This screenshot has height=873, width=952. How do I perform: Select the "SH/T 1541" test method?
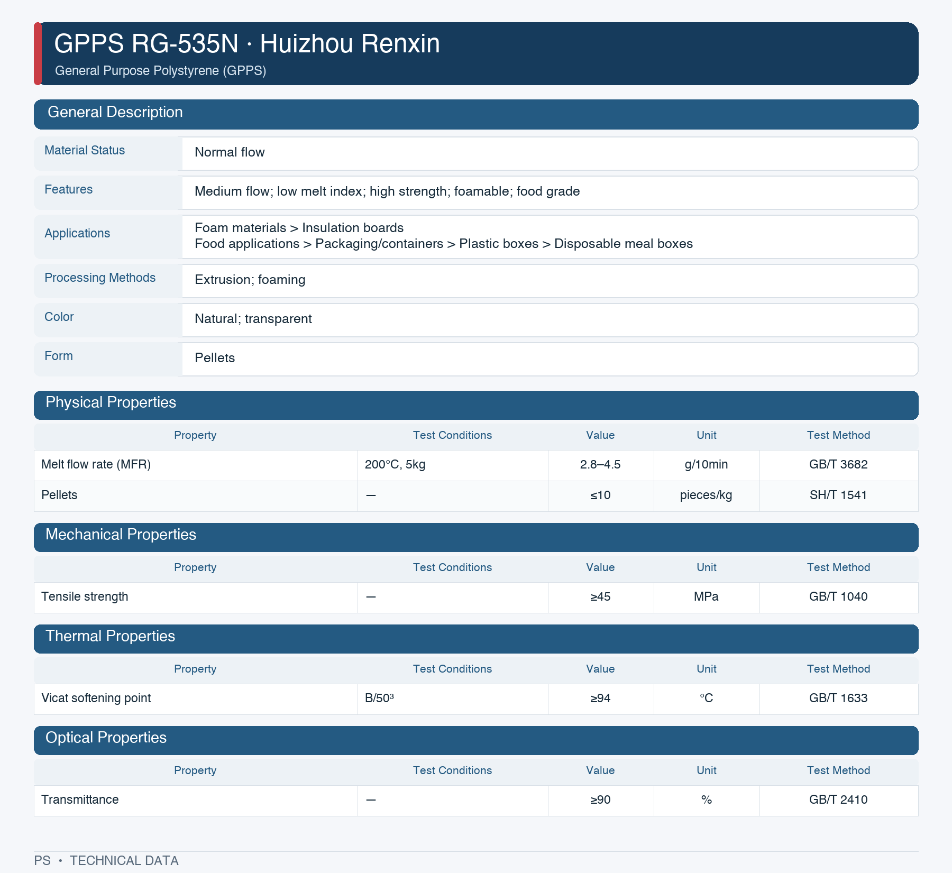coord(838,495)
